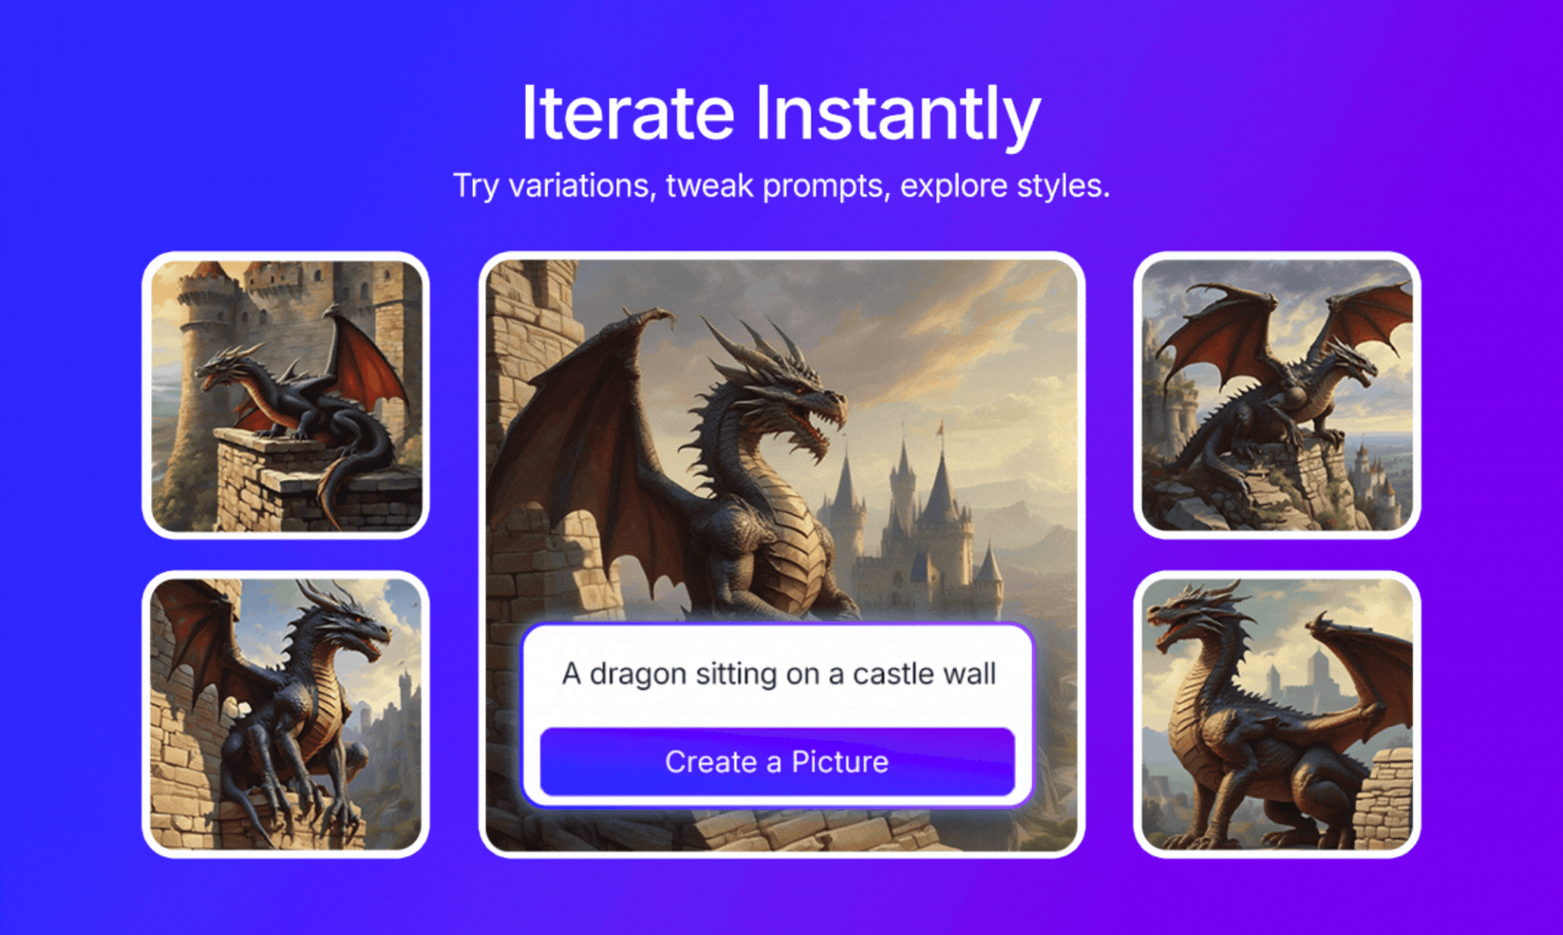Open the thumbnail of dragon climbing stone wall

pyautogui.click(x=286, y=714)
